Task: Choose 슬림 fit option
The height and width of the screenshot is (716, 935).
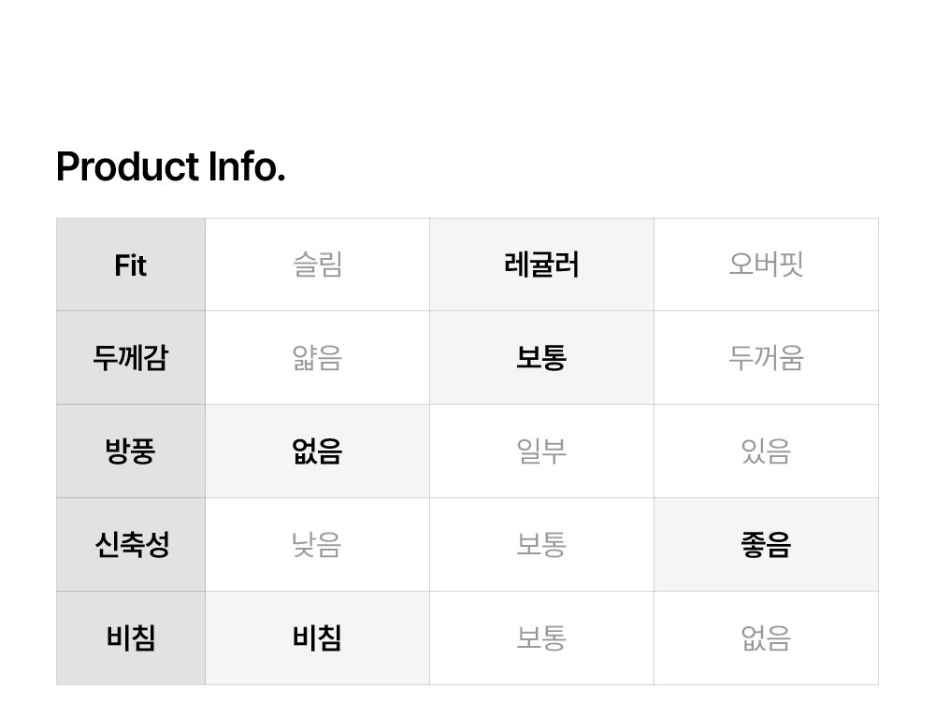Action: coord(318,265)
